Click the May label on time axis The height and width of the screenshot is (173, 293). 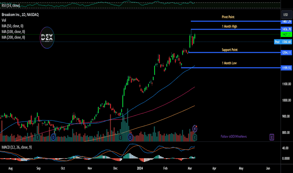point(241,168)
